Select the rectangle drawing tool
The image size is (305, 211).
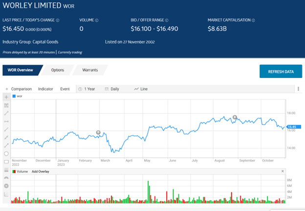pos(6,162)
